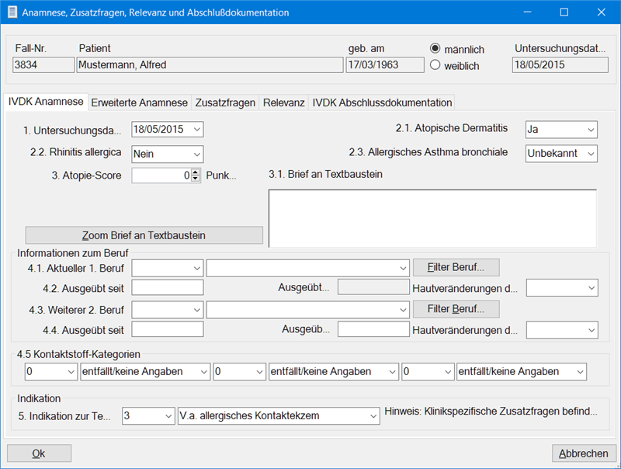621x469 pixels.
Task: Increase the Atopie-Score spinner value
Action: [x=195, y=172]
